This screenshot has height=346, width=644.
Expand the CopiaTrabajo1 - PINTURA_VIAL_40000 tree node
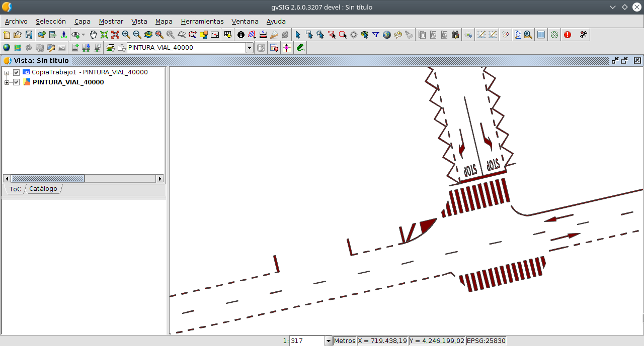pyautogui.click(x=7, y=72)
